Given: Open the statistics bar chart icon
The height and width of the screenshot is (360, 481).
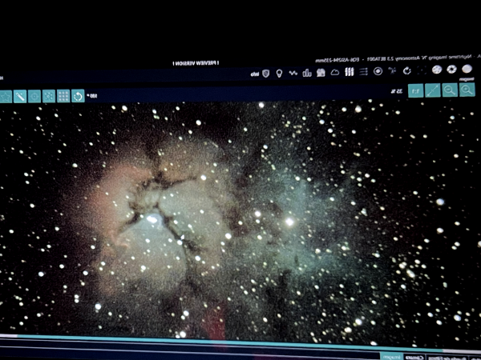Looking at the screenshot, I should click(x=307, y=73).
